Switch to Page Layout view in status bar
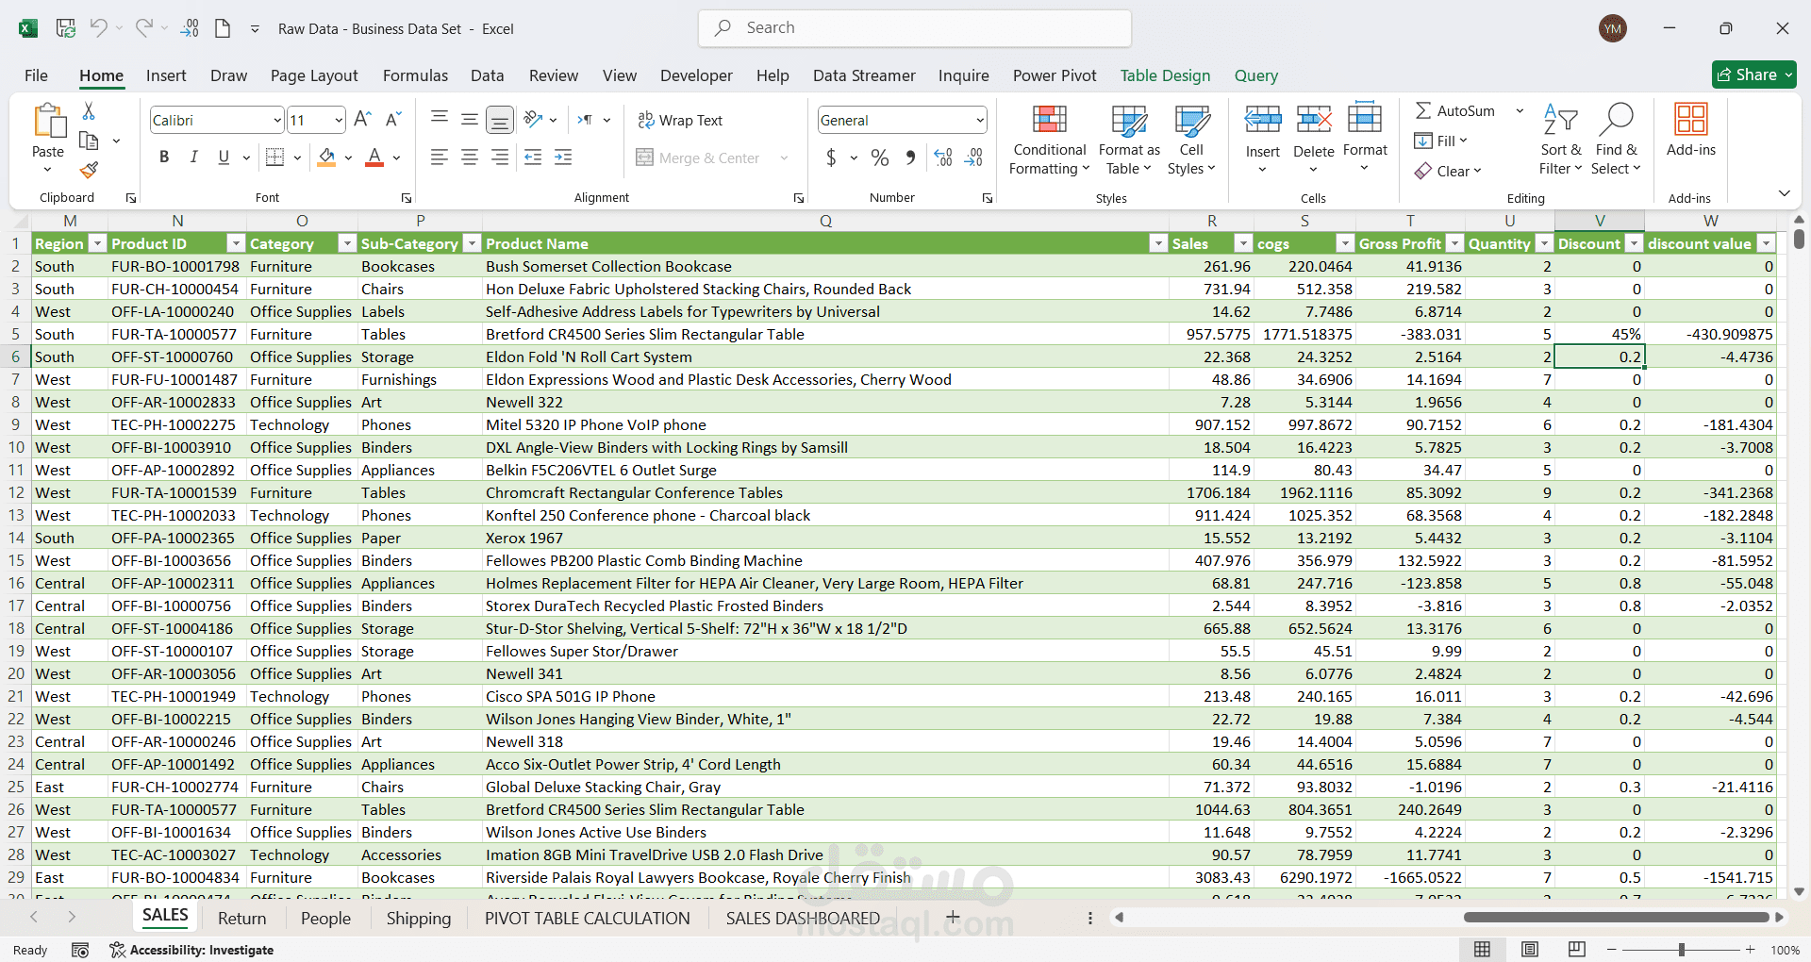This screenshot has height=962, width=1811. [1530, 950]
